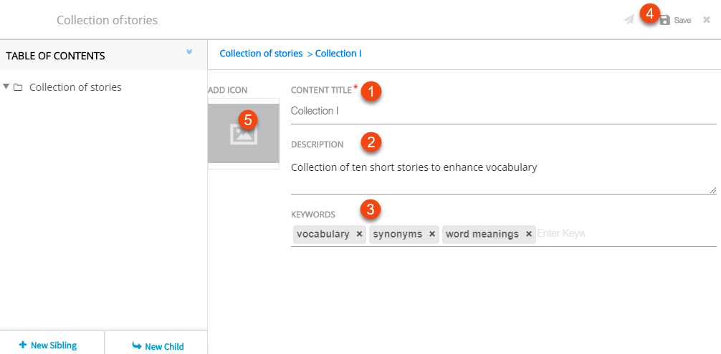Add a New Child node

click(x=158, y=346)
